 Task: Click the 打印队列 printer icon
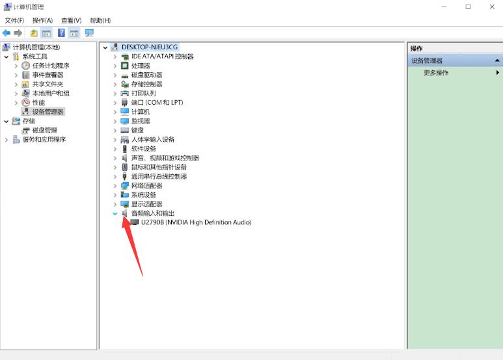pyautogui.click(x=125, y=94)
